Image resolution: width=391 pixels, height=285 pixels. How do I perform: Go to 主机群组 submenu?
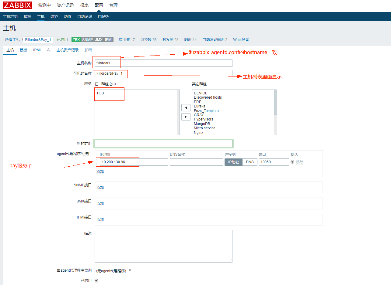tap(10, 17)
